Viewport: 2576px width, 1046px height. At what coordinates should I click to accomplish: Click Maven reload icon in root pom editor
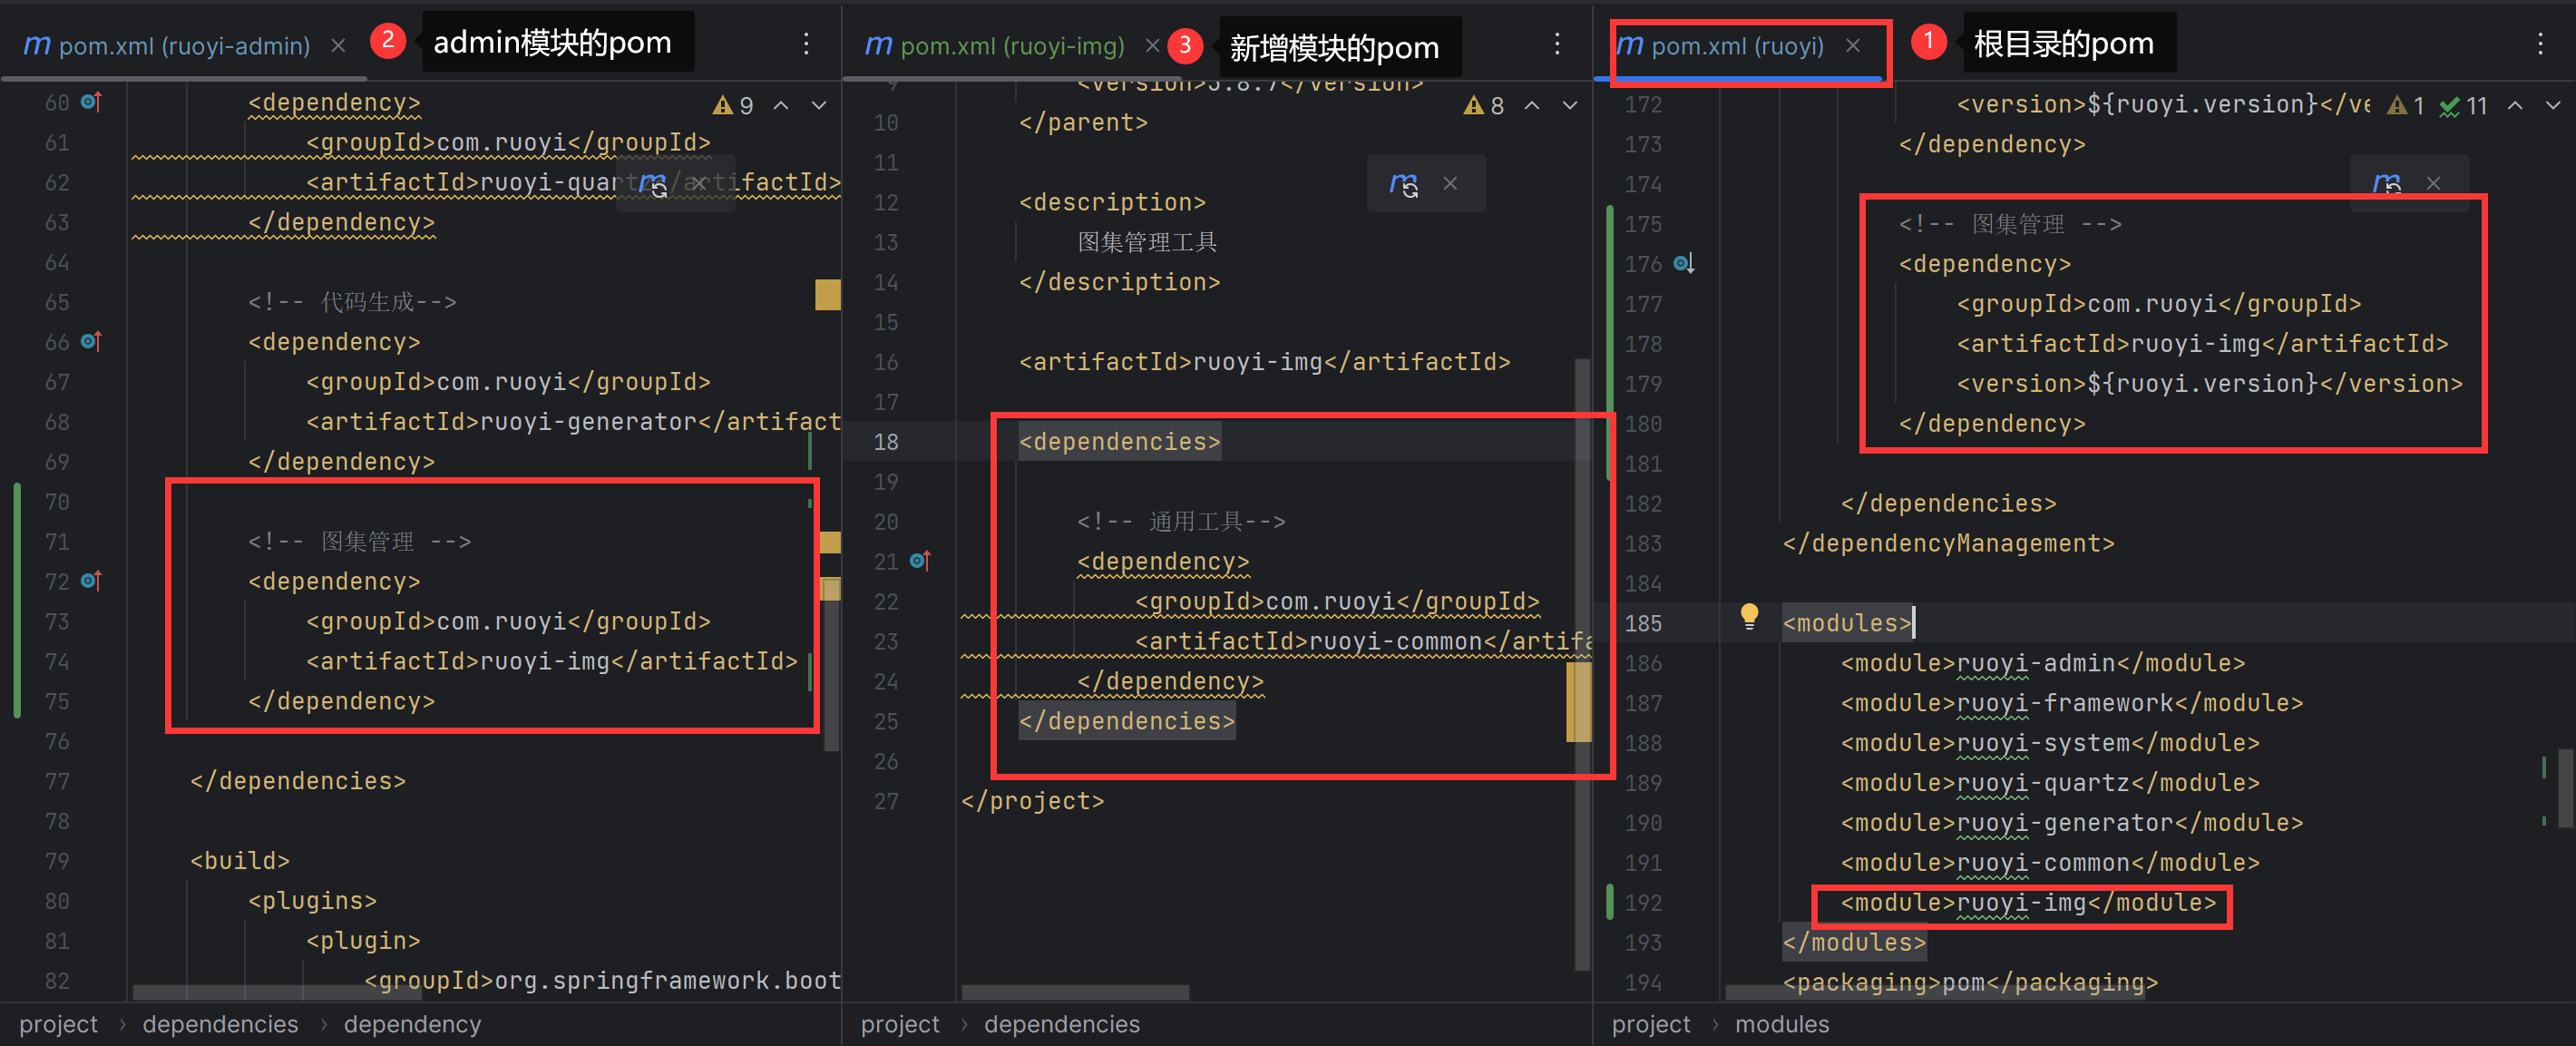[2386, 184]
